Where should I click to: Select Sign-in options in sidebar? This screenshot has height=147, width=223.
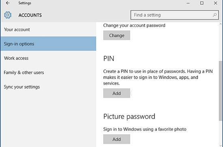click(x=48, y=44)
